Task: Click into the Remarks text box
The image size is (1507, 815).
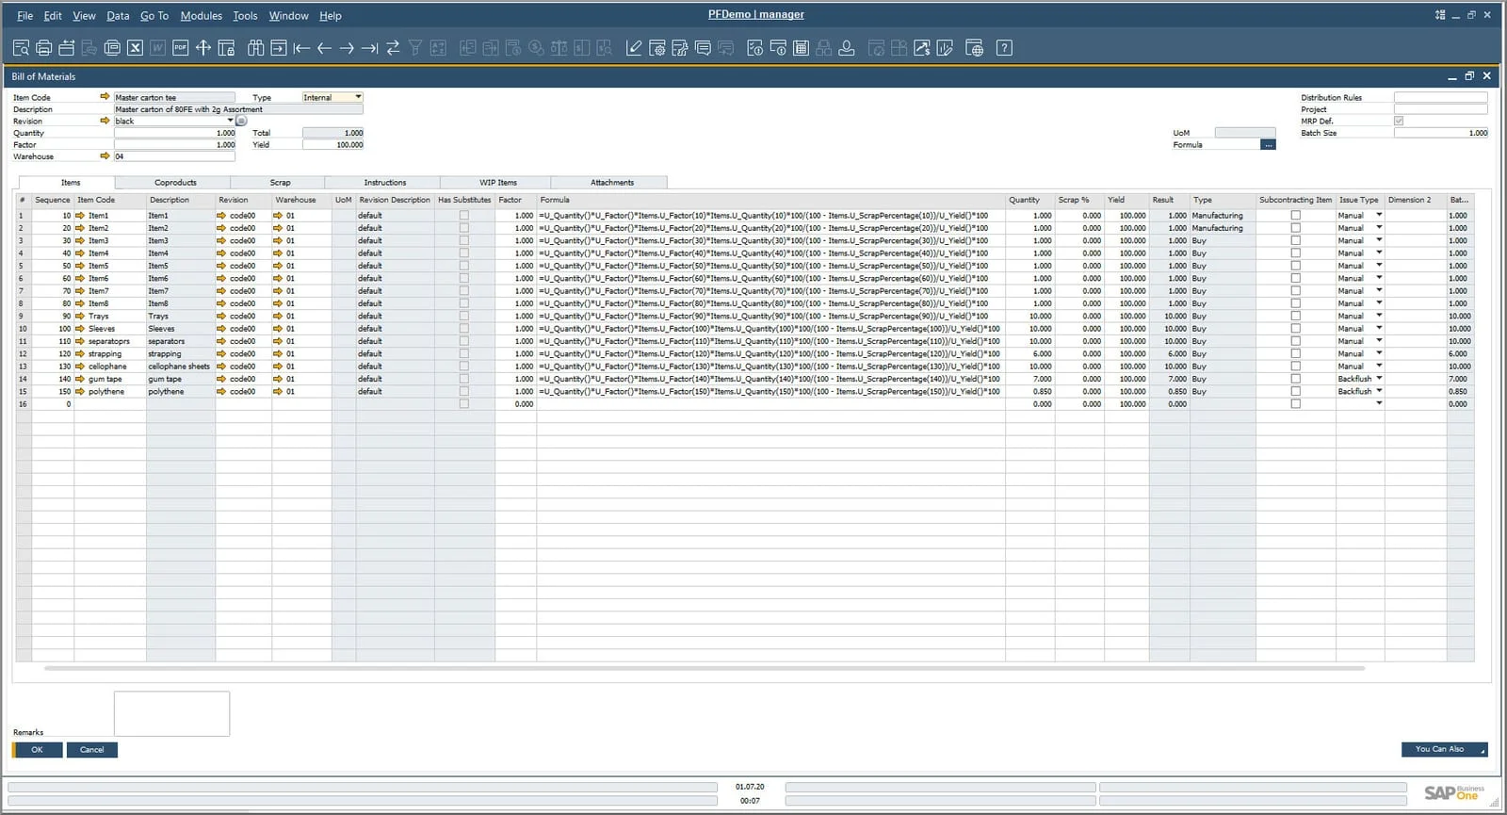Action: click(x=171, y=713)
